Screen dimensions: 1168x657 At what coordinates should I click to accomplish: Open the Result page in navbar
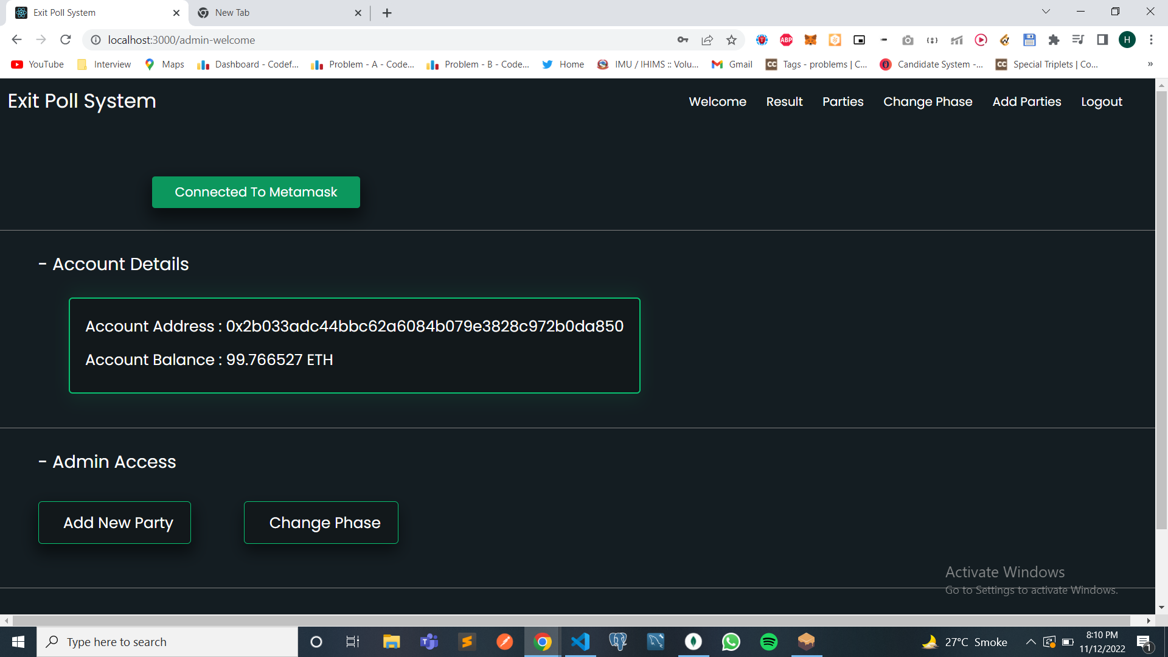tap(784, 102)
